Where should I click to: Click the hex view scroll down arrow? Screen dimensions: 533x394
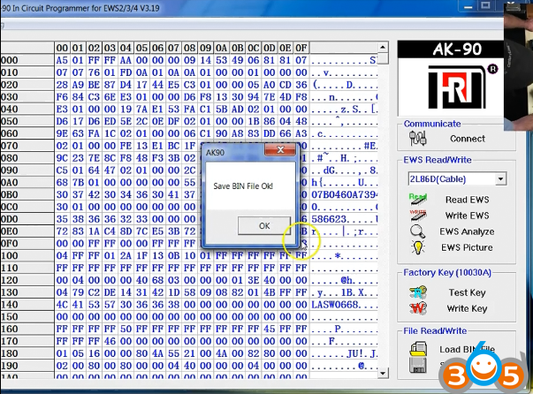tap(383, 374)
